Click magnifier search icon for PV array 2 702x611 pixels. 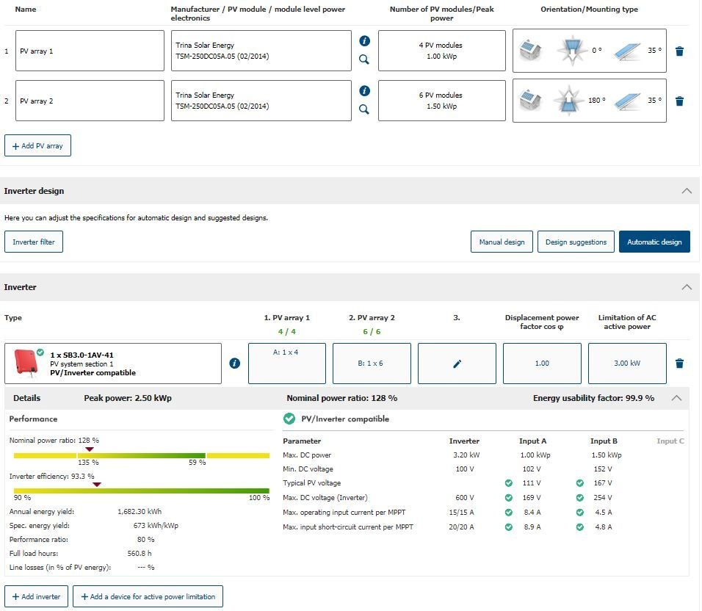pos(364,110)
